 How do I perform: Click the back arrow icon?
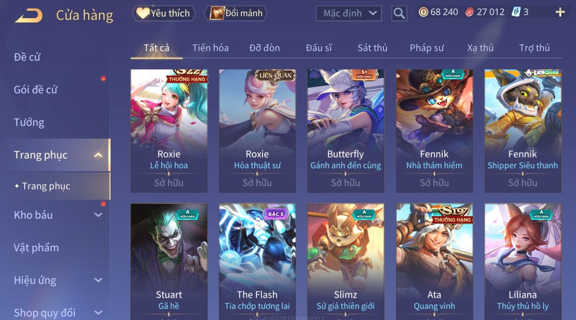pyautogui.click(x=29, y=16)
